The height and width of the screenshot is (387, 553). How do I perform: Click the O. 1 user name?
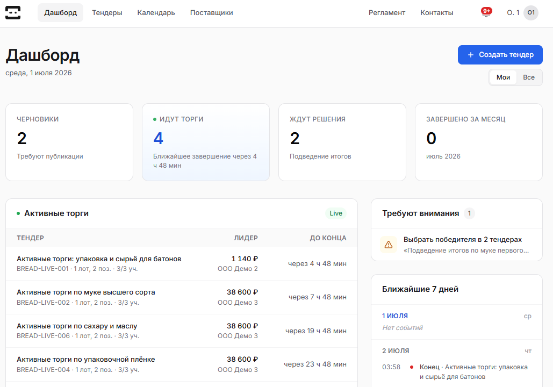[x=513, y=13]
